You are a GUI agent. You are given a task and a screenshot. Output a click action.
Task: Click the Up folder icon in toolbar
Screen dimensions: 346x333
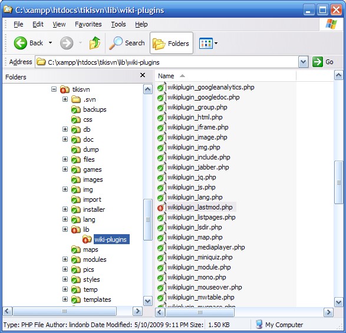coord(95,43)
